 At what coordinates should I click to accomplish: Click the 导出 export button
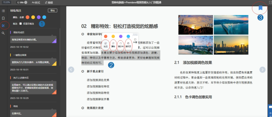(52, 11)
